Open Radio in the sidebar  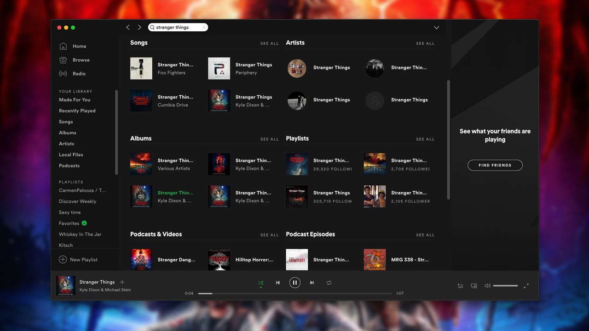coord(79,74)
